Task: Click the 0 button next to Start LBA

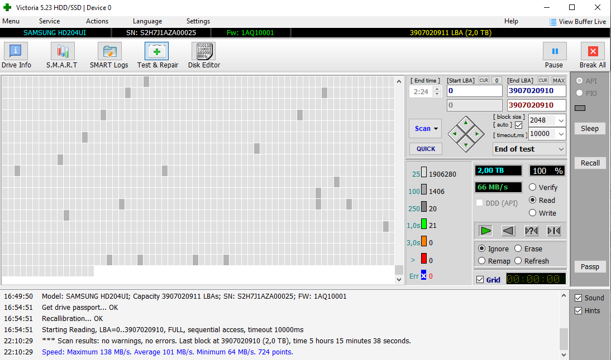Action: (497, 80)
